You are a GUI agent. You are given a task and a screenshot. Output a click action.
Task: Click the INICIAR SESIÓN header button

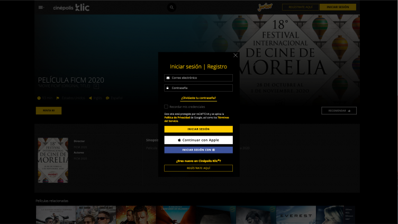[338, 7]
